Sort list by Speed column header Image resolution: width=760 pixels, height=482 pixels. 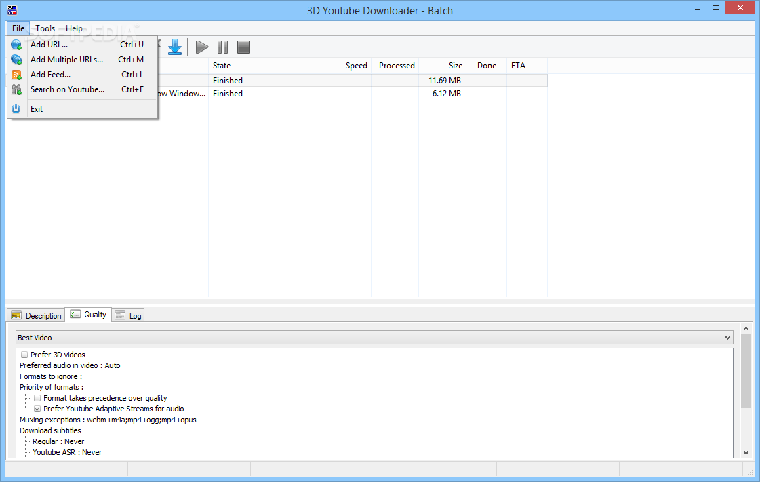point(344,65)
